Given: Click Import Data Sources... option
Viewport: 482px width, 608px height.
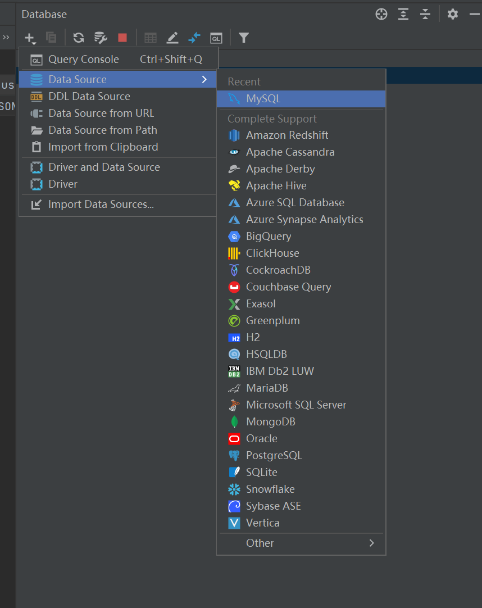Looking at the screenshot, I should [101, 205].
